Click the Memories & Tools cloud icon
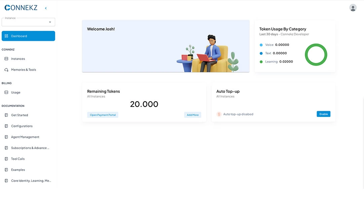 coord(6,70)
